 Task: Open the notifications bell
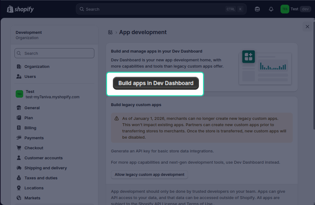click(271, 9)
